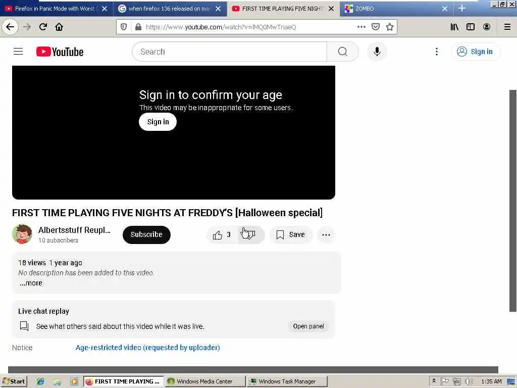This screenshot has width=517, height=388.
Task: Click the live chat replay icon
Action: [24, 326]
